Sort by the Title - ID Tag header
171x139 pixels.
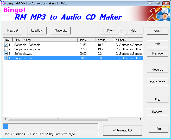pos(45,40)
